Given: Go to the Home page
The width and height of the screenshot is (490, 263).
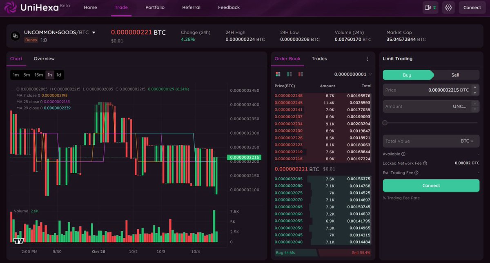Looking at the screenshot, I should point(90,7).
